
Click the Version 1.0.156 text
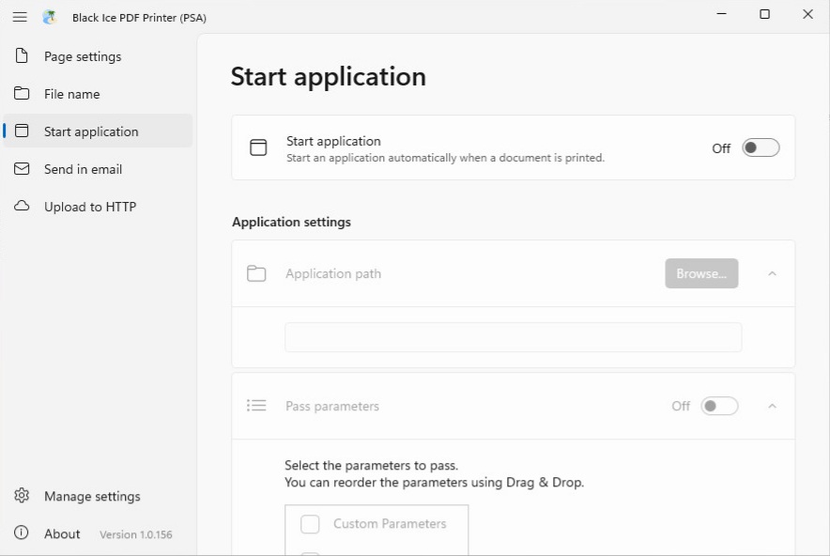pos(136,534)
